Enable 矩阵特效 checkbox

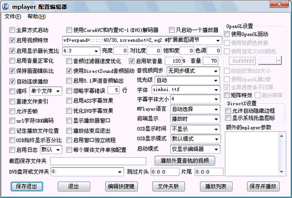click(x=227, y=96)
